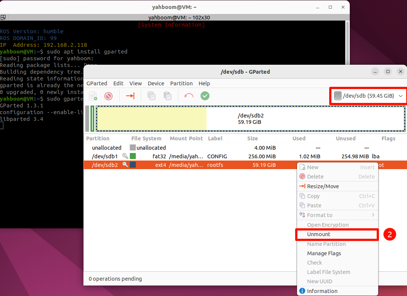Click the Information icon in context menu
407x296 pixels.
click(302, 291)
